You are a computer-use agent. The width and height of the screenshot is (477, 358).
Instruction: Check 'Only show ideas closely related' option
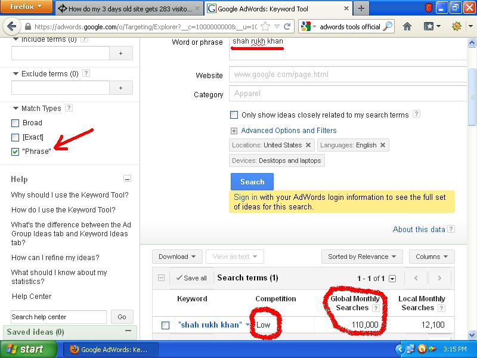[234, 115]
